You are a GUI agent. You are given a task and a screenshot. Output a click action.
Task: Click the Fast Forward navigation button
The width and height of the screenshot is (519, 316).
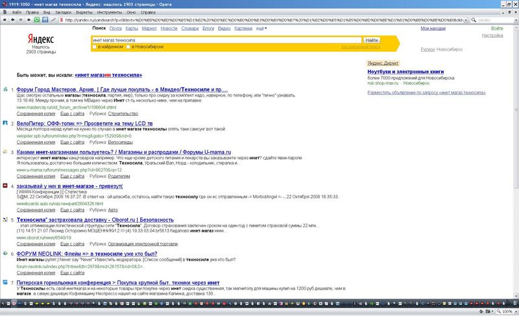tap(29, 20)
